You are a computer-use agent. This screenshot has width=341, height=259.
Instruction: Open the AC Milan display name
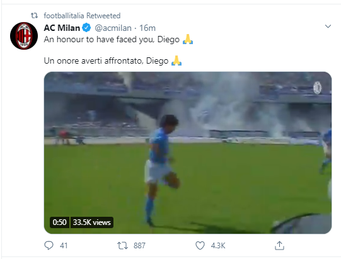pos(62,28)
